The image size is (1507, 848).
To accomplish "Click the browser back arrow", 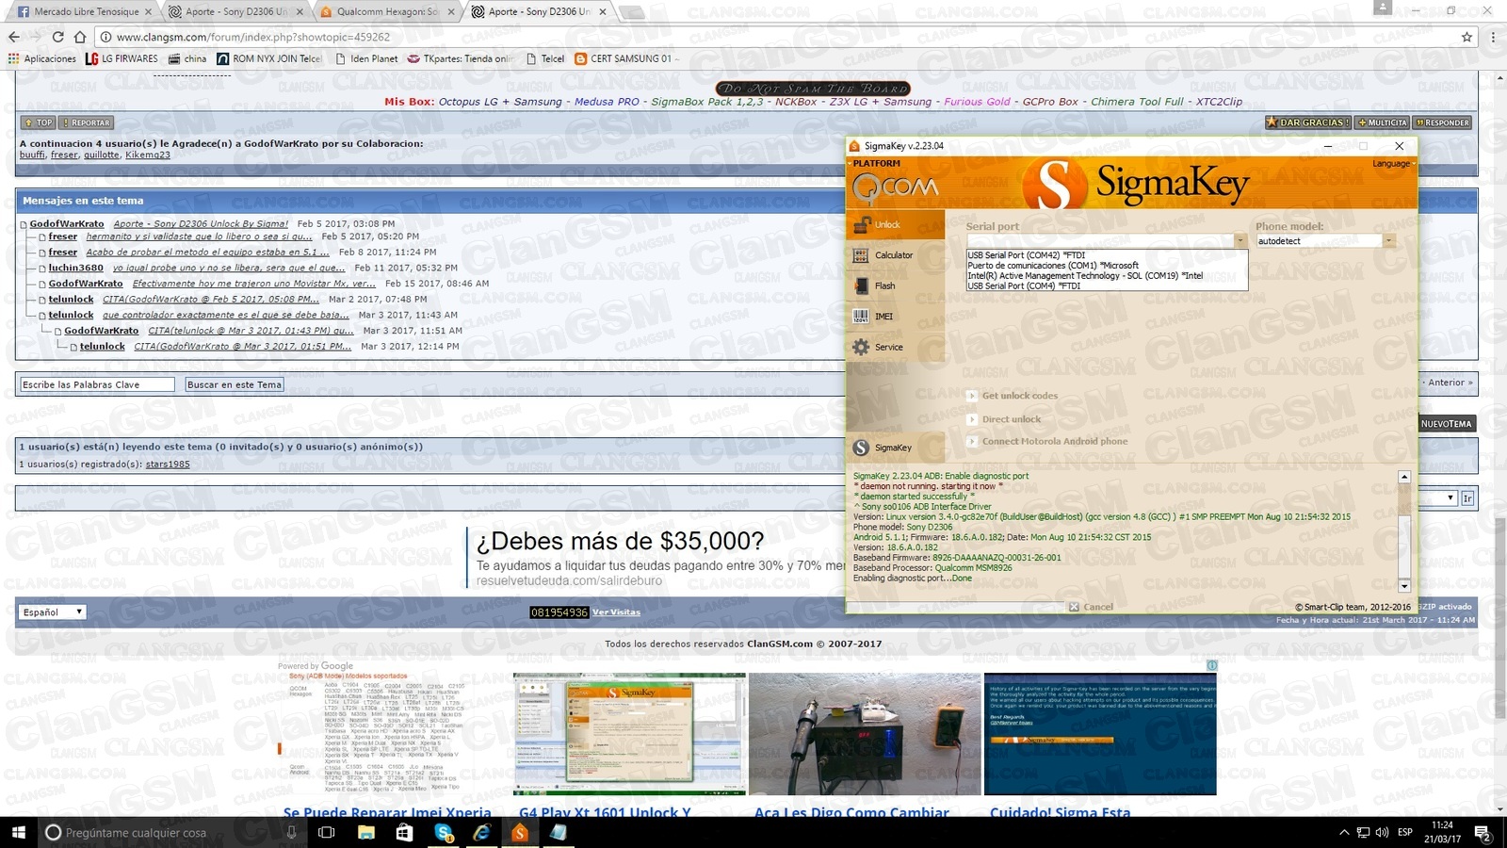I will (x=13, y=37).
